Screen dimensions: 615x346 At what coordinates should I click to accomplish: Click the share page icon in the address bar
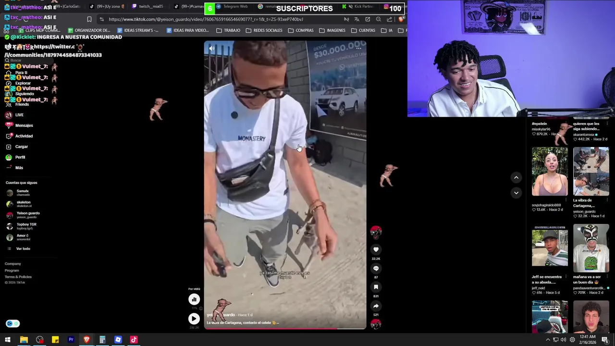[x=389, y=19]
